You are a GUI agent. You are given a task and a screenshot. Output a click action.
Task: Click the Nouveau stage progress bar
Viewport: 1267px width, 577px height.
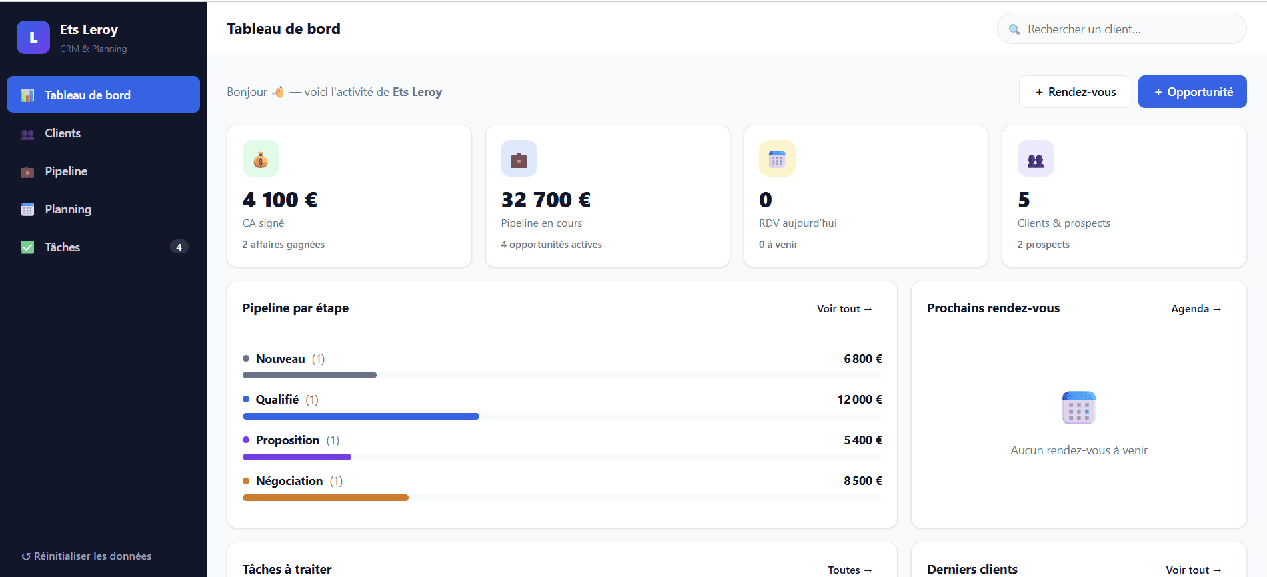[562, 375]
